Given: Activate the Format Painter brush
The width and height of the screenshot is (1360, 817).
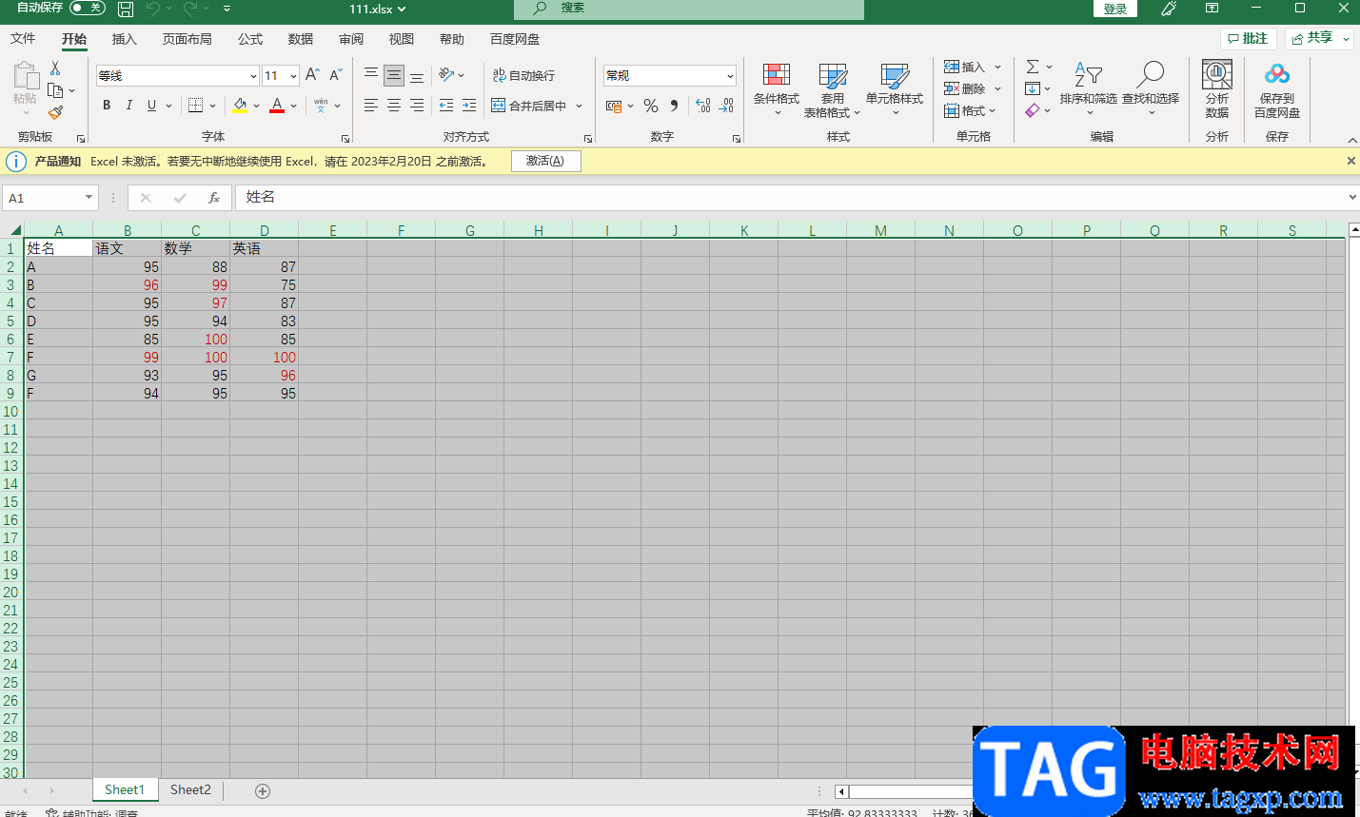Looking at the screenshot, I should [55, 112].
